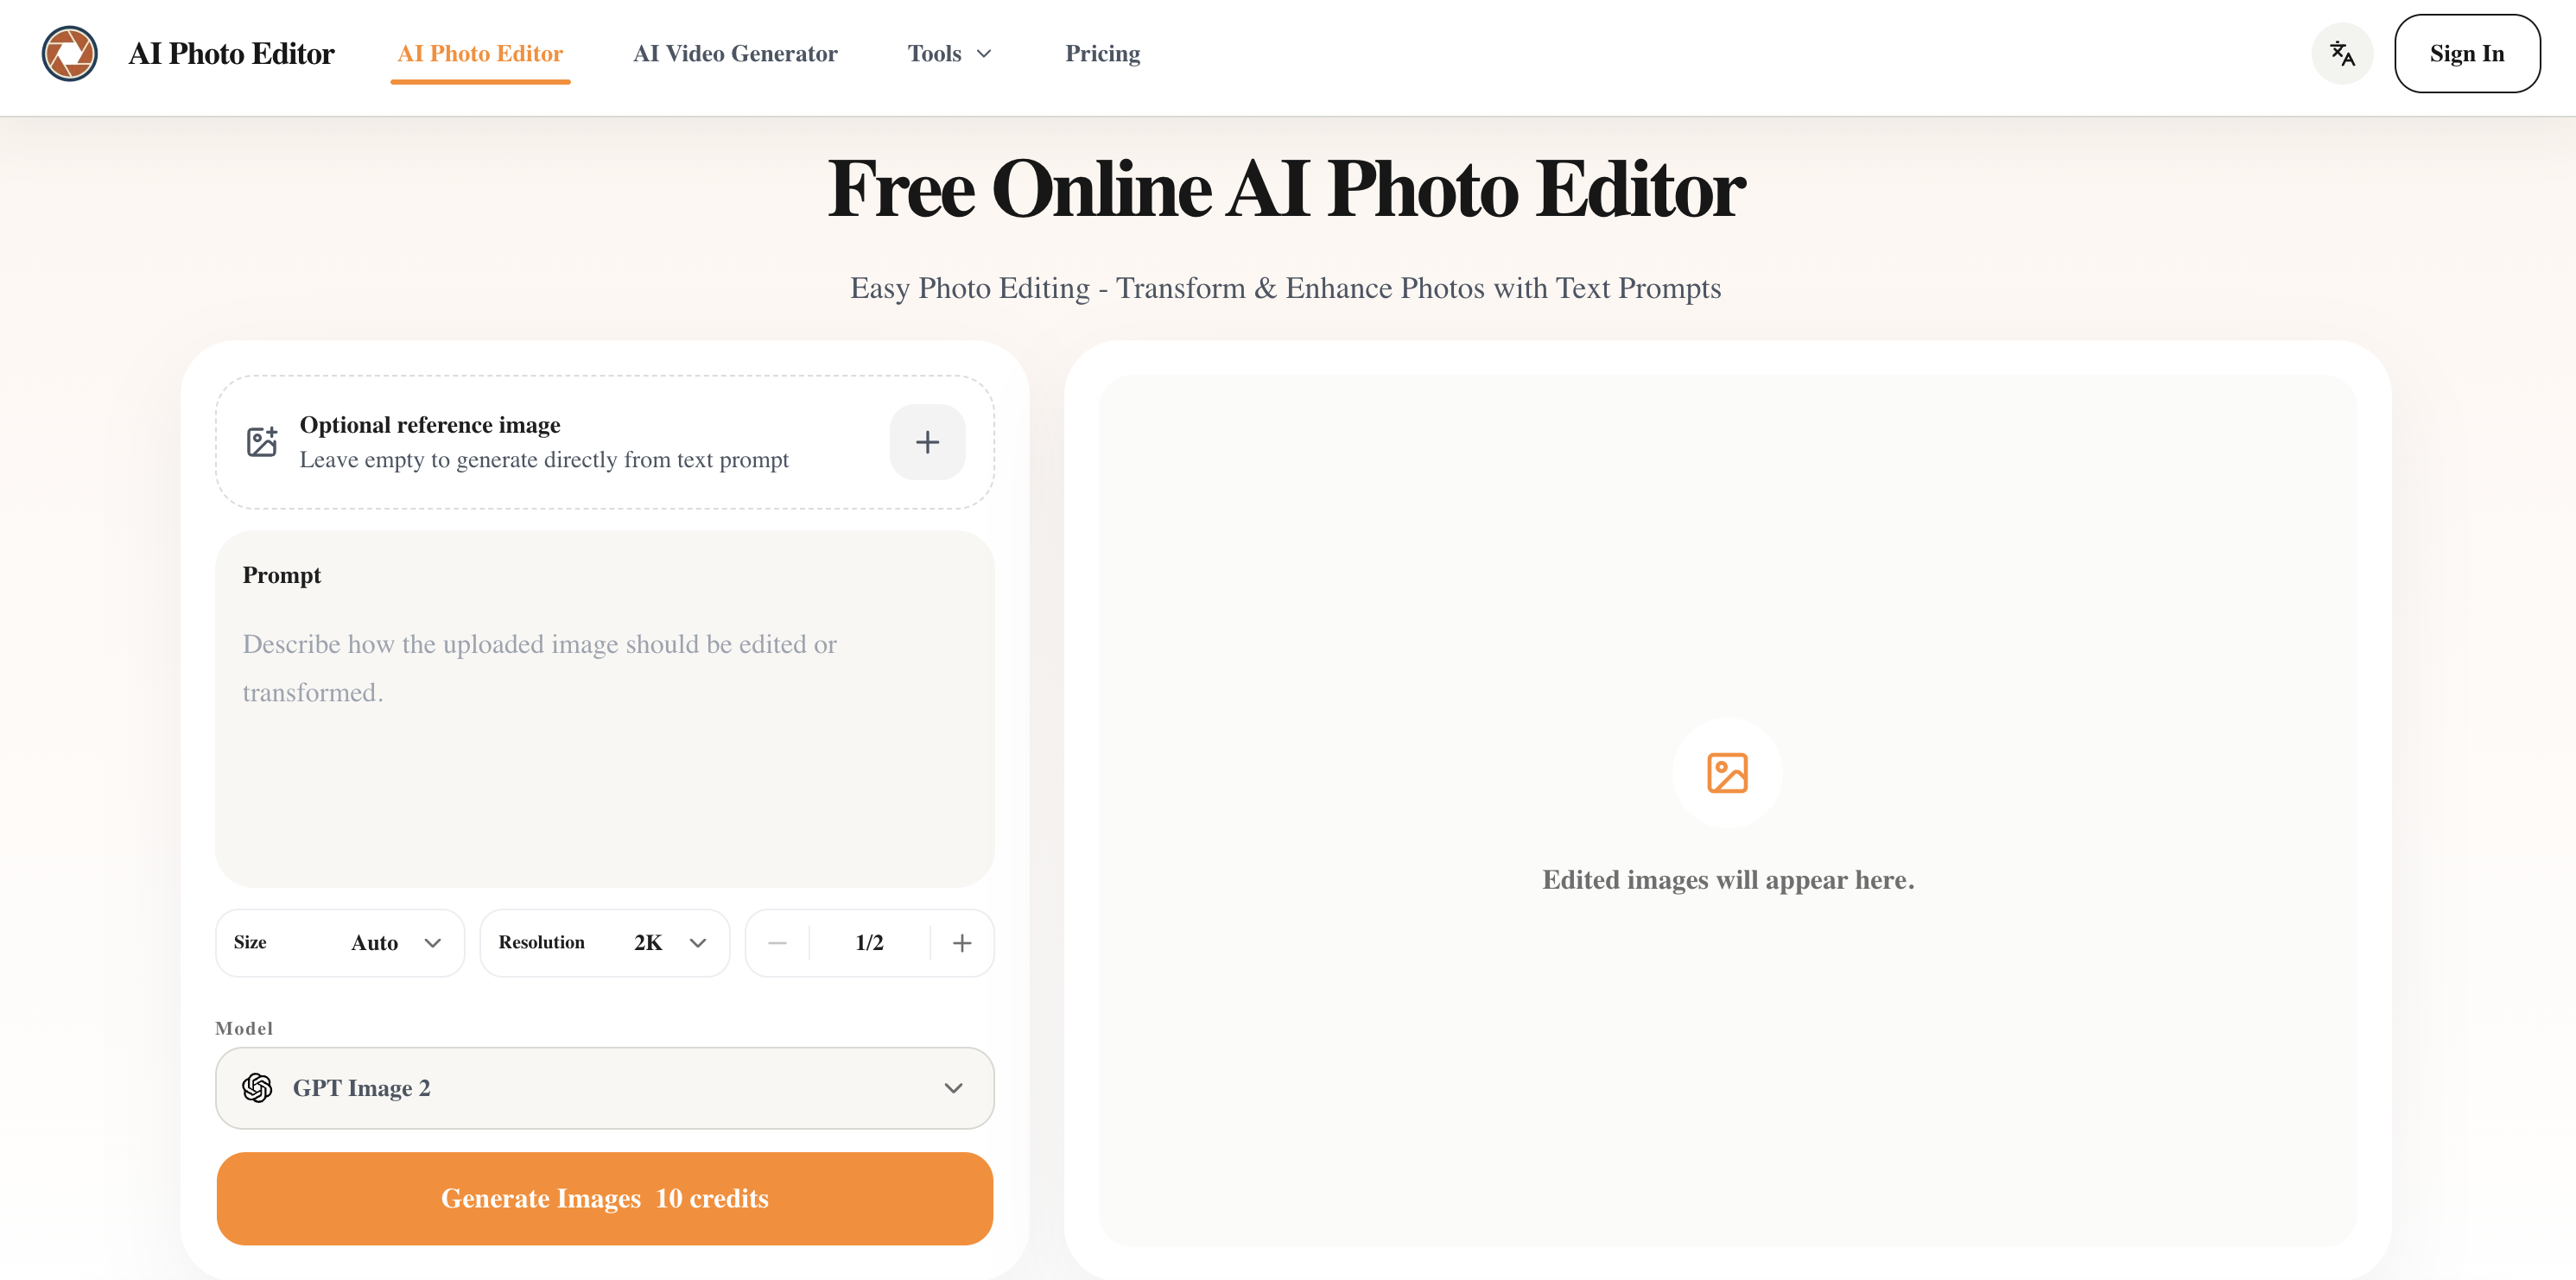Click the 'Free Online AI Photo Editor' heading

[x=1286, y=188]
